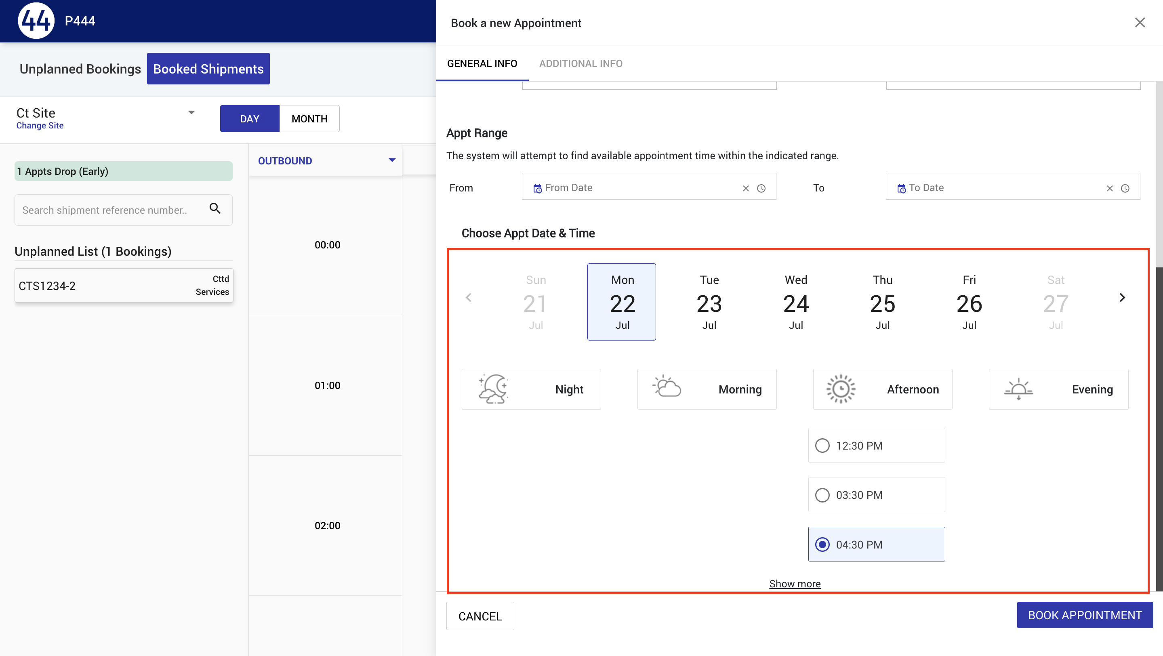Screen dimensions: 1163x656
Task: Click the shipment reference search field
Action: [x=111, y=210]
